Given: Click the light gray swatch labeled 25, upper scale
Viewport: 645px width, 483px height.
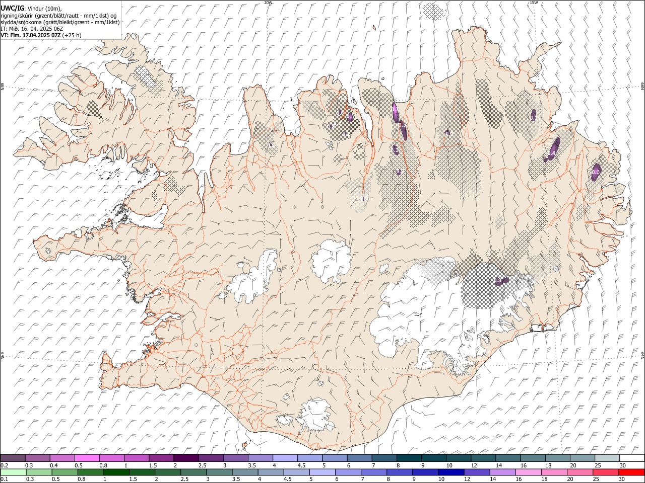Looking at the screenshot, I should [x=607, y=458].
